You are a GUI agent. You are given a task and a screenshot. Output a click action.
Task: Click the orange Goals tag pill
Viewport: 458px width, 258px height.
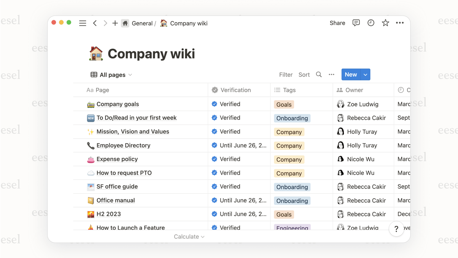(284, 104)
